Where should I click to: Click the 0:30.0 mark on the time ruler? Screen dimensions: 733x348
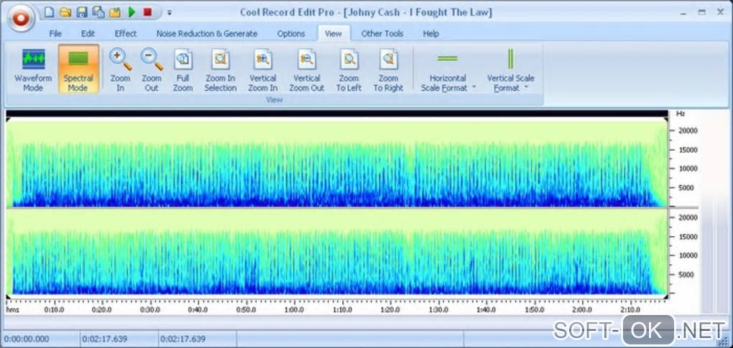coord(149,310)
